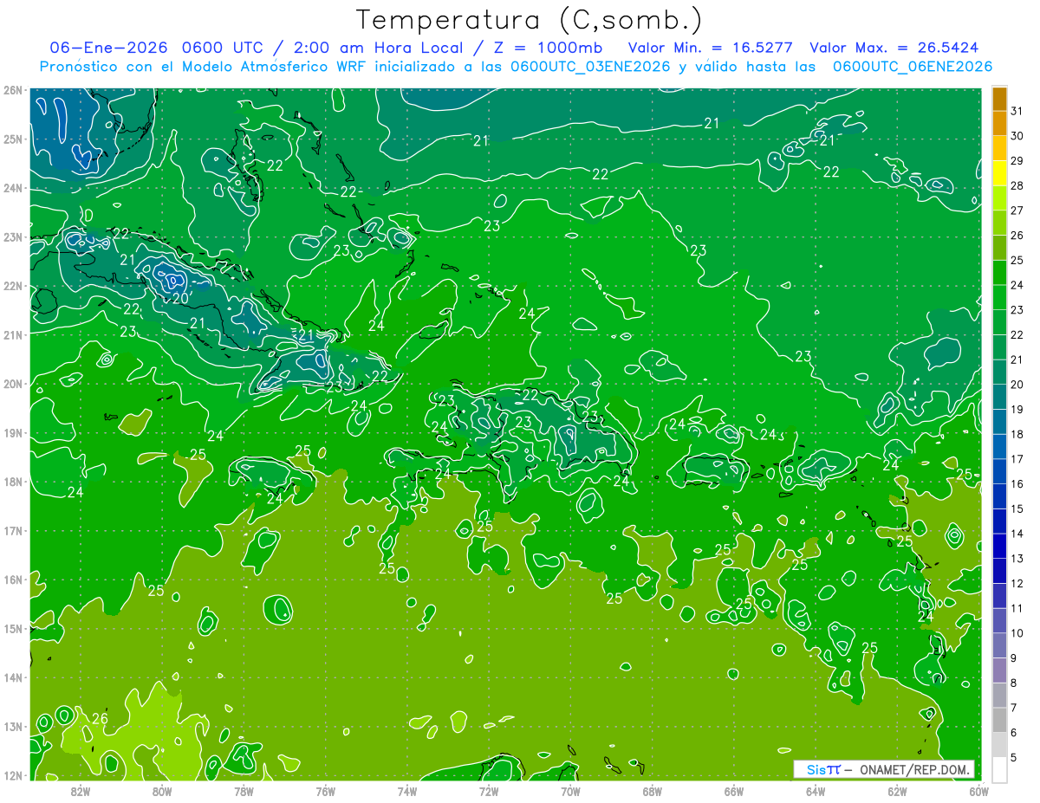The image size is (1040, 803).
Task: Click the white legend swatch below 5
Action: pos(999,769)
